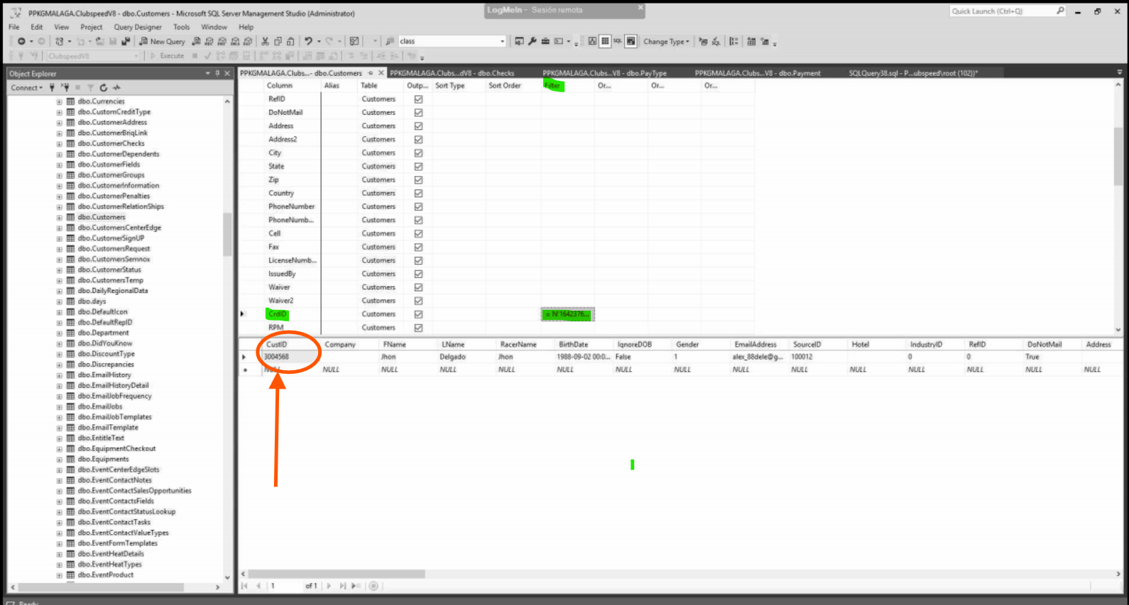Image resolution: width=1129 pixels, height=605 pixels.
Task: Click Show Diagram Pane icon
Action: tap(592, 41)
